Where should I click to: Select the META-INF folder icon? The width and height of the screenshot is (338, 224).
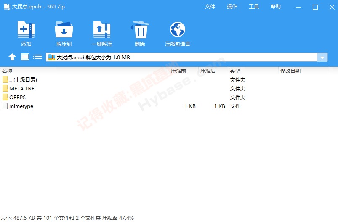[x=5, y=88]
